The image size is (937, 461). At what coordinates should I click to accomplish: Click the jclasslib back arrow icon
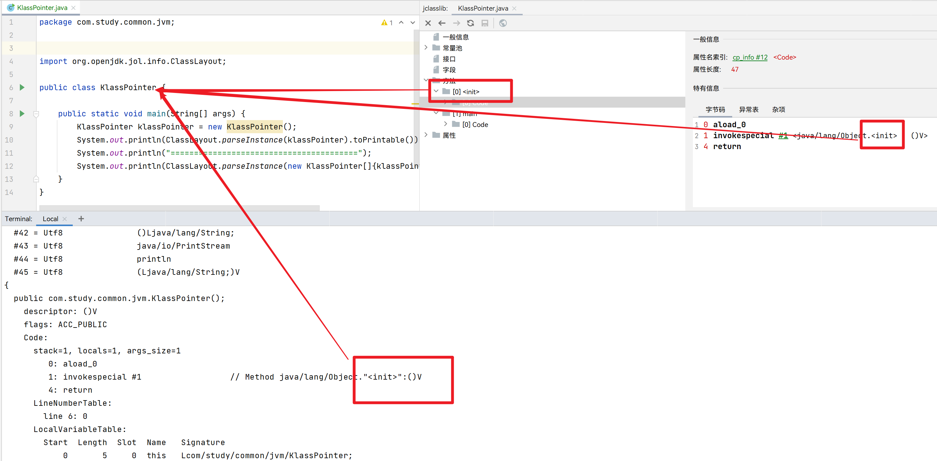[441, 23]
